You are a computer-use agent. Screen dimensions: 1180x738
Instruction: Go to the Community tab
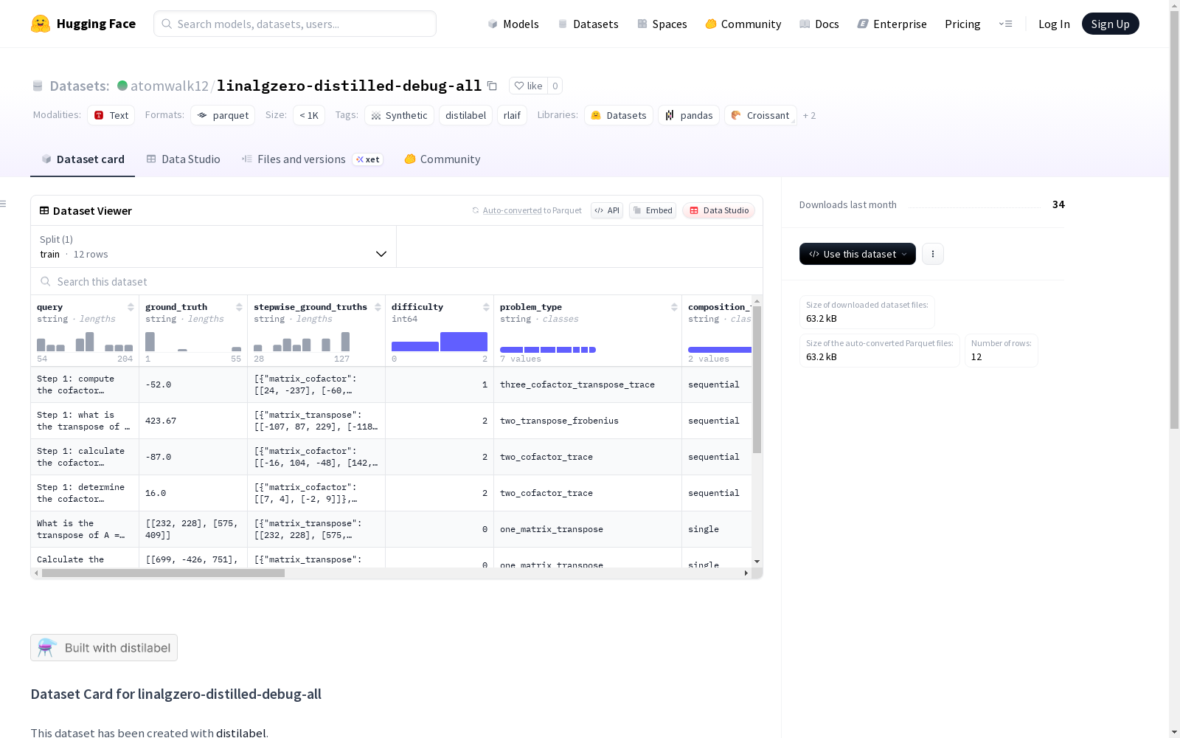coord(442,159)
